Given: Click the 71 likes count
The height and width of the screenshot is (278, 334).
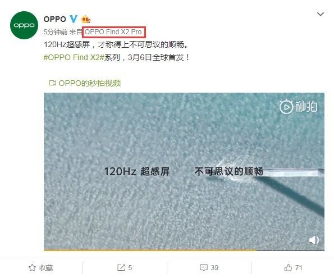Looking at the screenshot, I should point(299,267).
